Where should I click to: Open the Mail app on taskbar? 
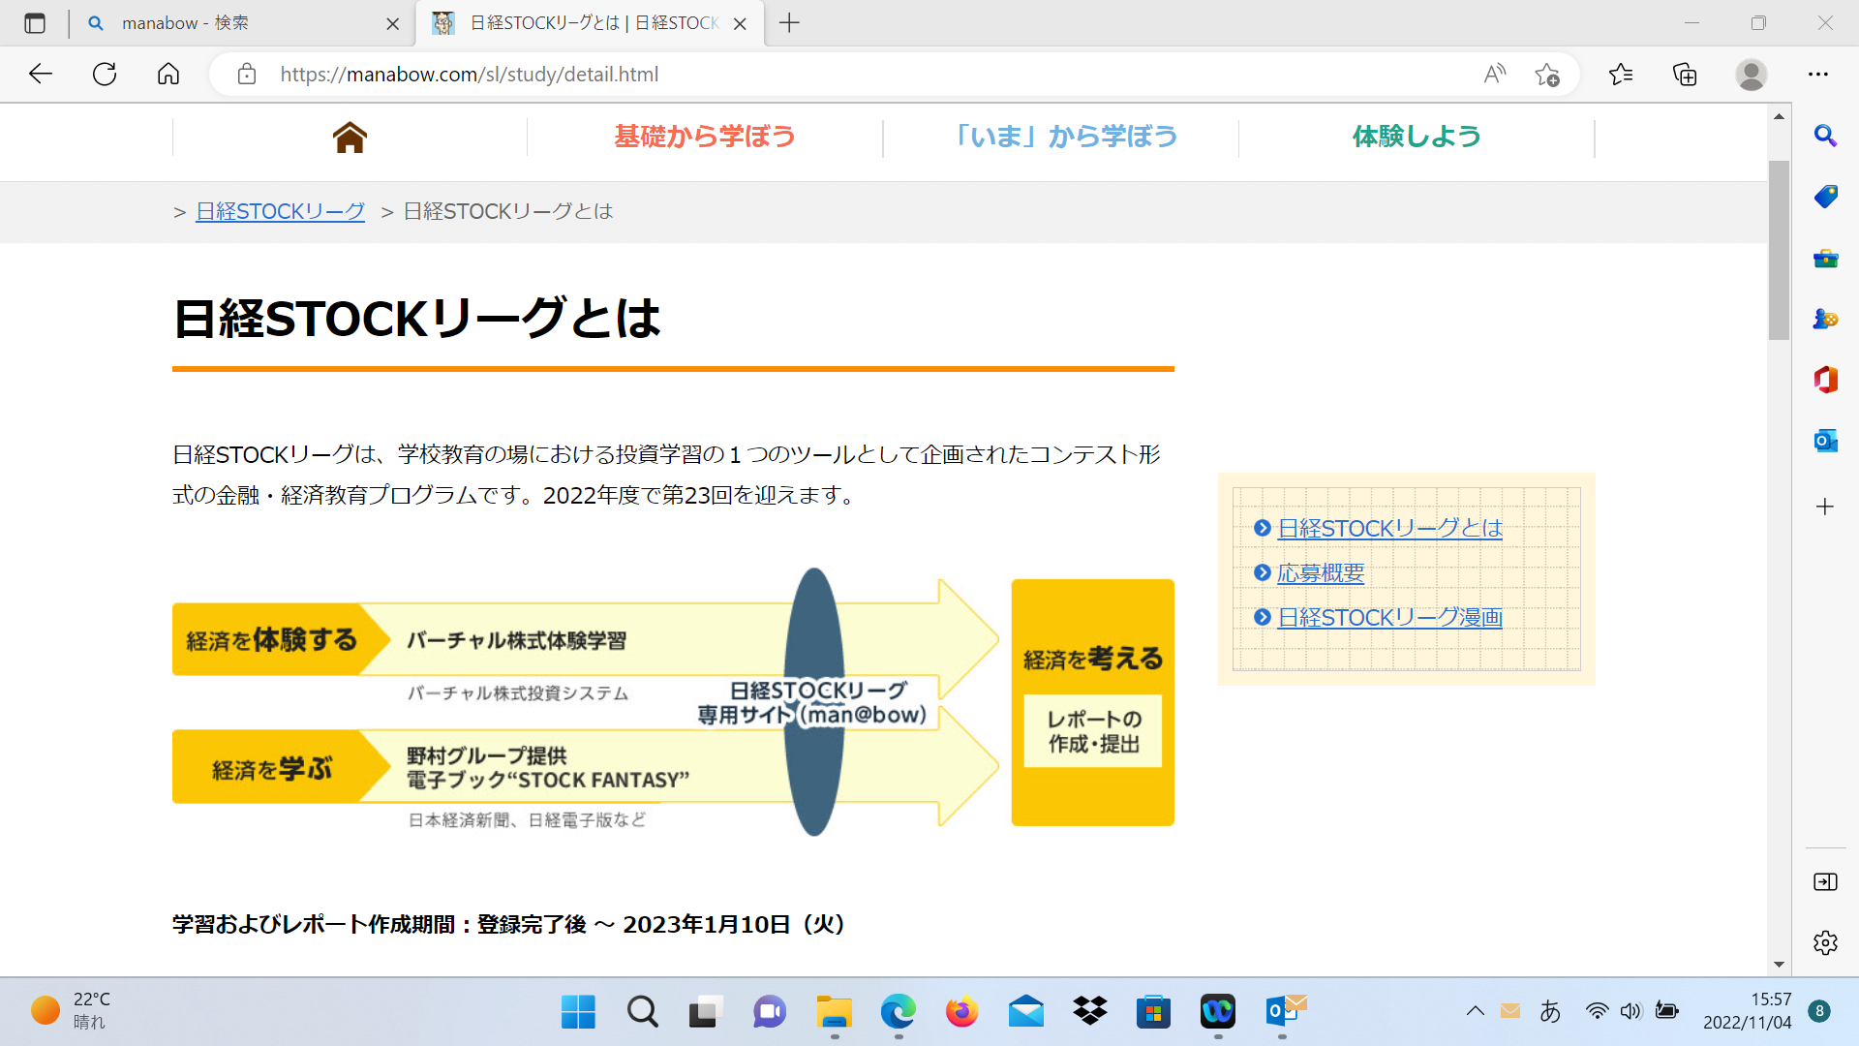click(x=1025, y=1012)
